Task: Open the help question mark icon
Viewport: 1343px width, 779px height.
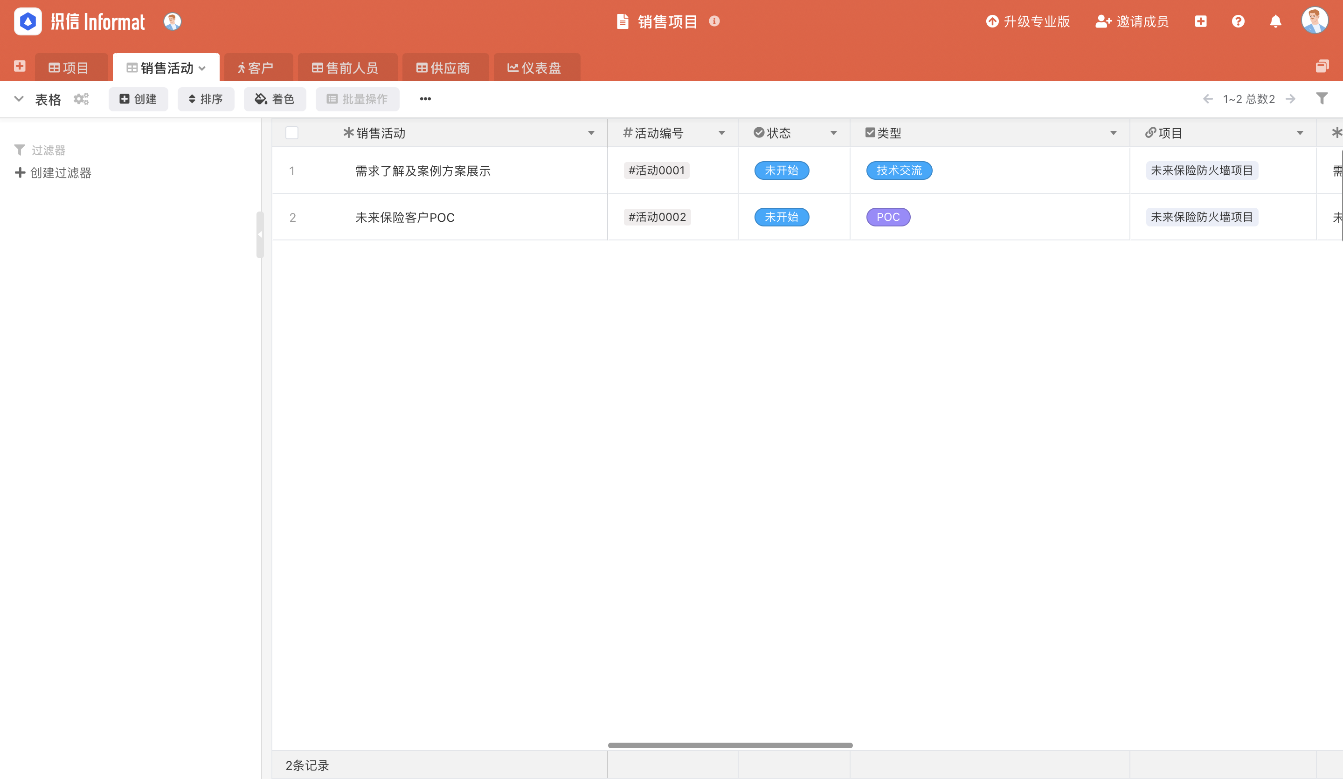Action: click(1239, 21)
